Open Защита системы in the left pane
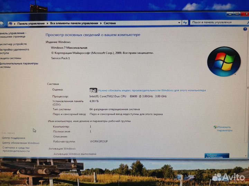Image resolution: width=249 pixels, height=186 pixels. pyautogui.click(x=11, y=58)
